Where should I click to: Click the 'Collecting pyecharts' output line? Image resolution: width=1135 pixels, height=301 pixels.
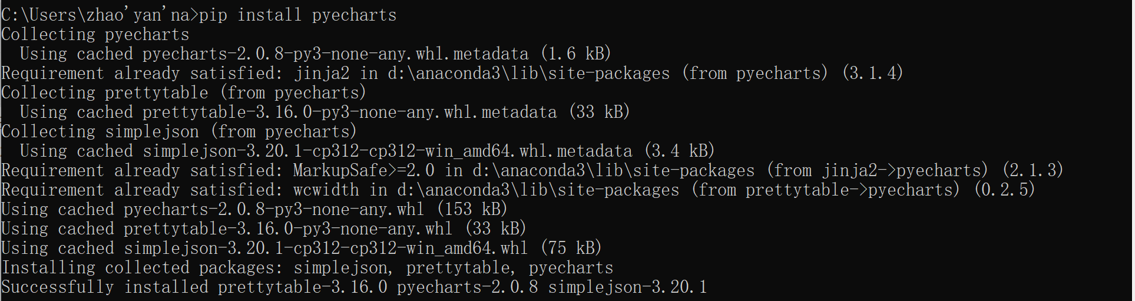(x=95, y=35)
